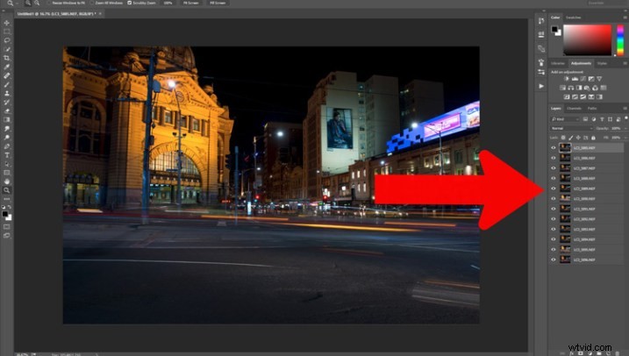Click the Fill Screen button
Image resolution: width=629 pixels, height=356 pixels.
click(218, 3)
